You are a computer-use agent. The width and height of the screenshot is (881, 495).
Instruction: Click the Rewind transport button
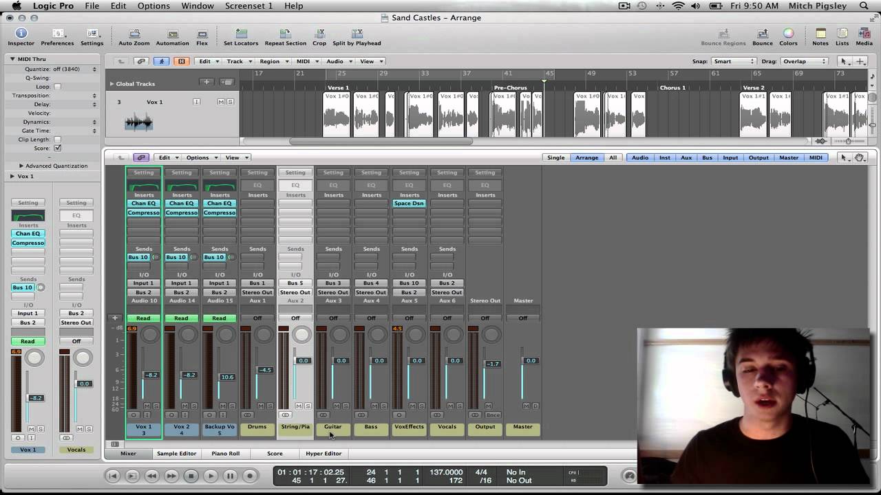[x=152, y=476]
